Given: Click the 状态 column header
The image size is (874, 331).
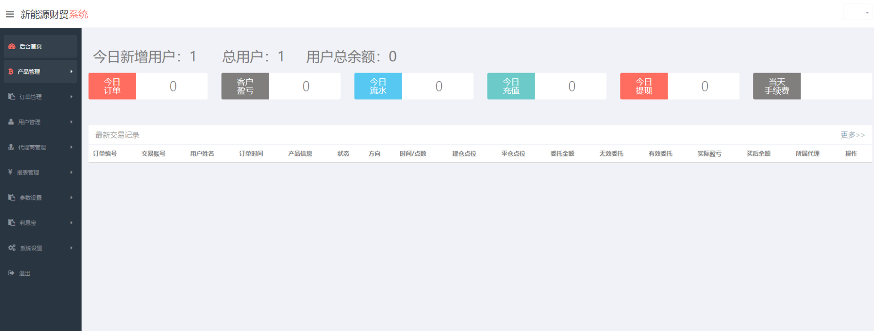Looking at the screenshot, I should [343, 154].
